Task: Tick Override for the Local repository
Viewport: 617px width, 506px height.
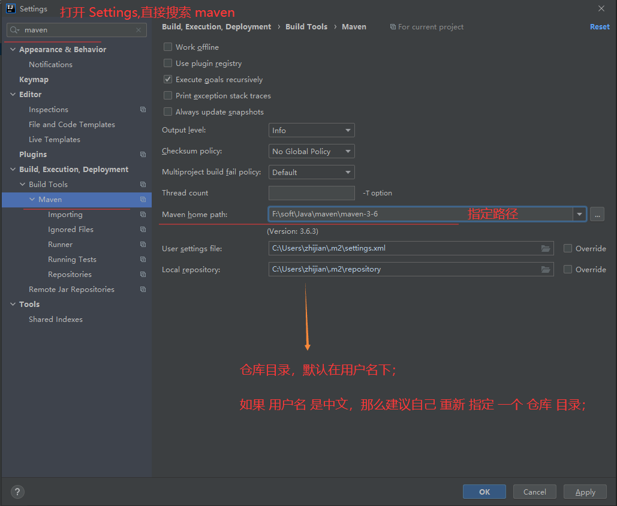Action: coord(567,270)
